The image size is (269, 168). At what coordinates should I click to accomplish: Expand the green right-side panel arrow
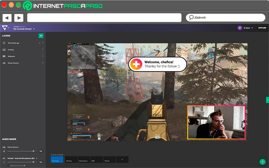pos(267,100)
